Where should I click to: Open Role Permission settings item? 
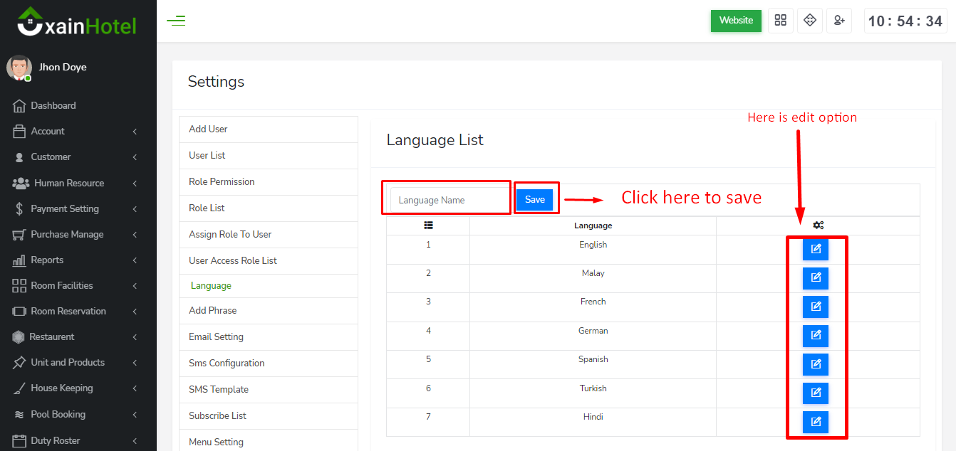coord(222,182)
